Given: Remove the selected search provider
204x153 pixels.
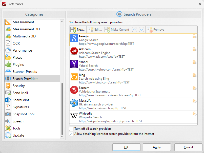Looking at the screenshot, I should coord(156,30).
